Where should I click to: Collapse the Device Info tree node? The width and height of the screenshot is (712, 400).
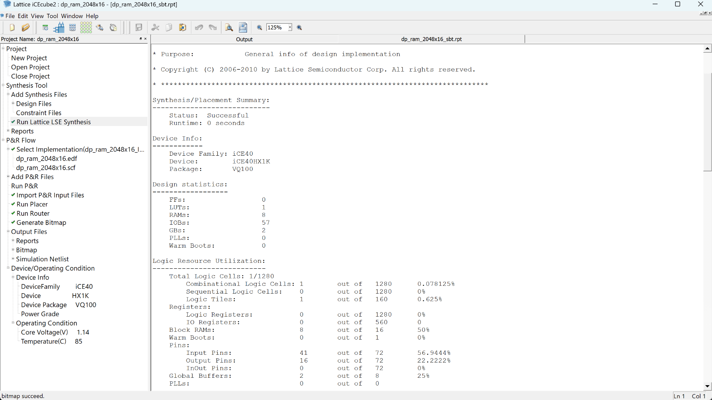coord(13,277)
